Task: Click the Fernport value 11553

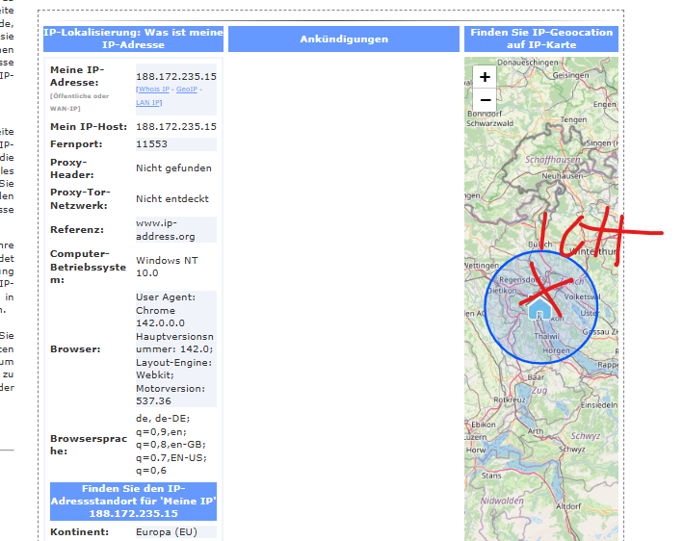Action: 151,143
